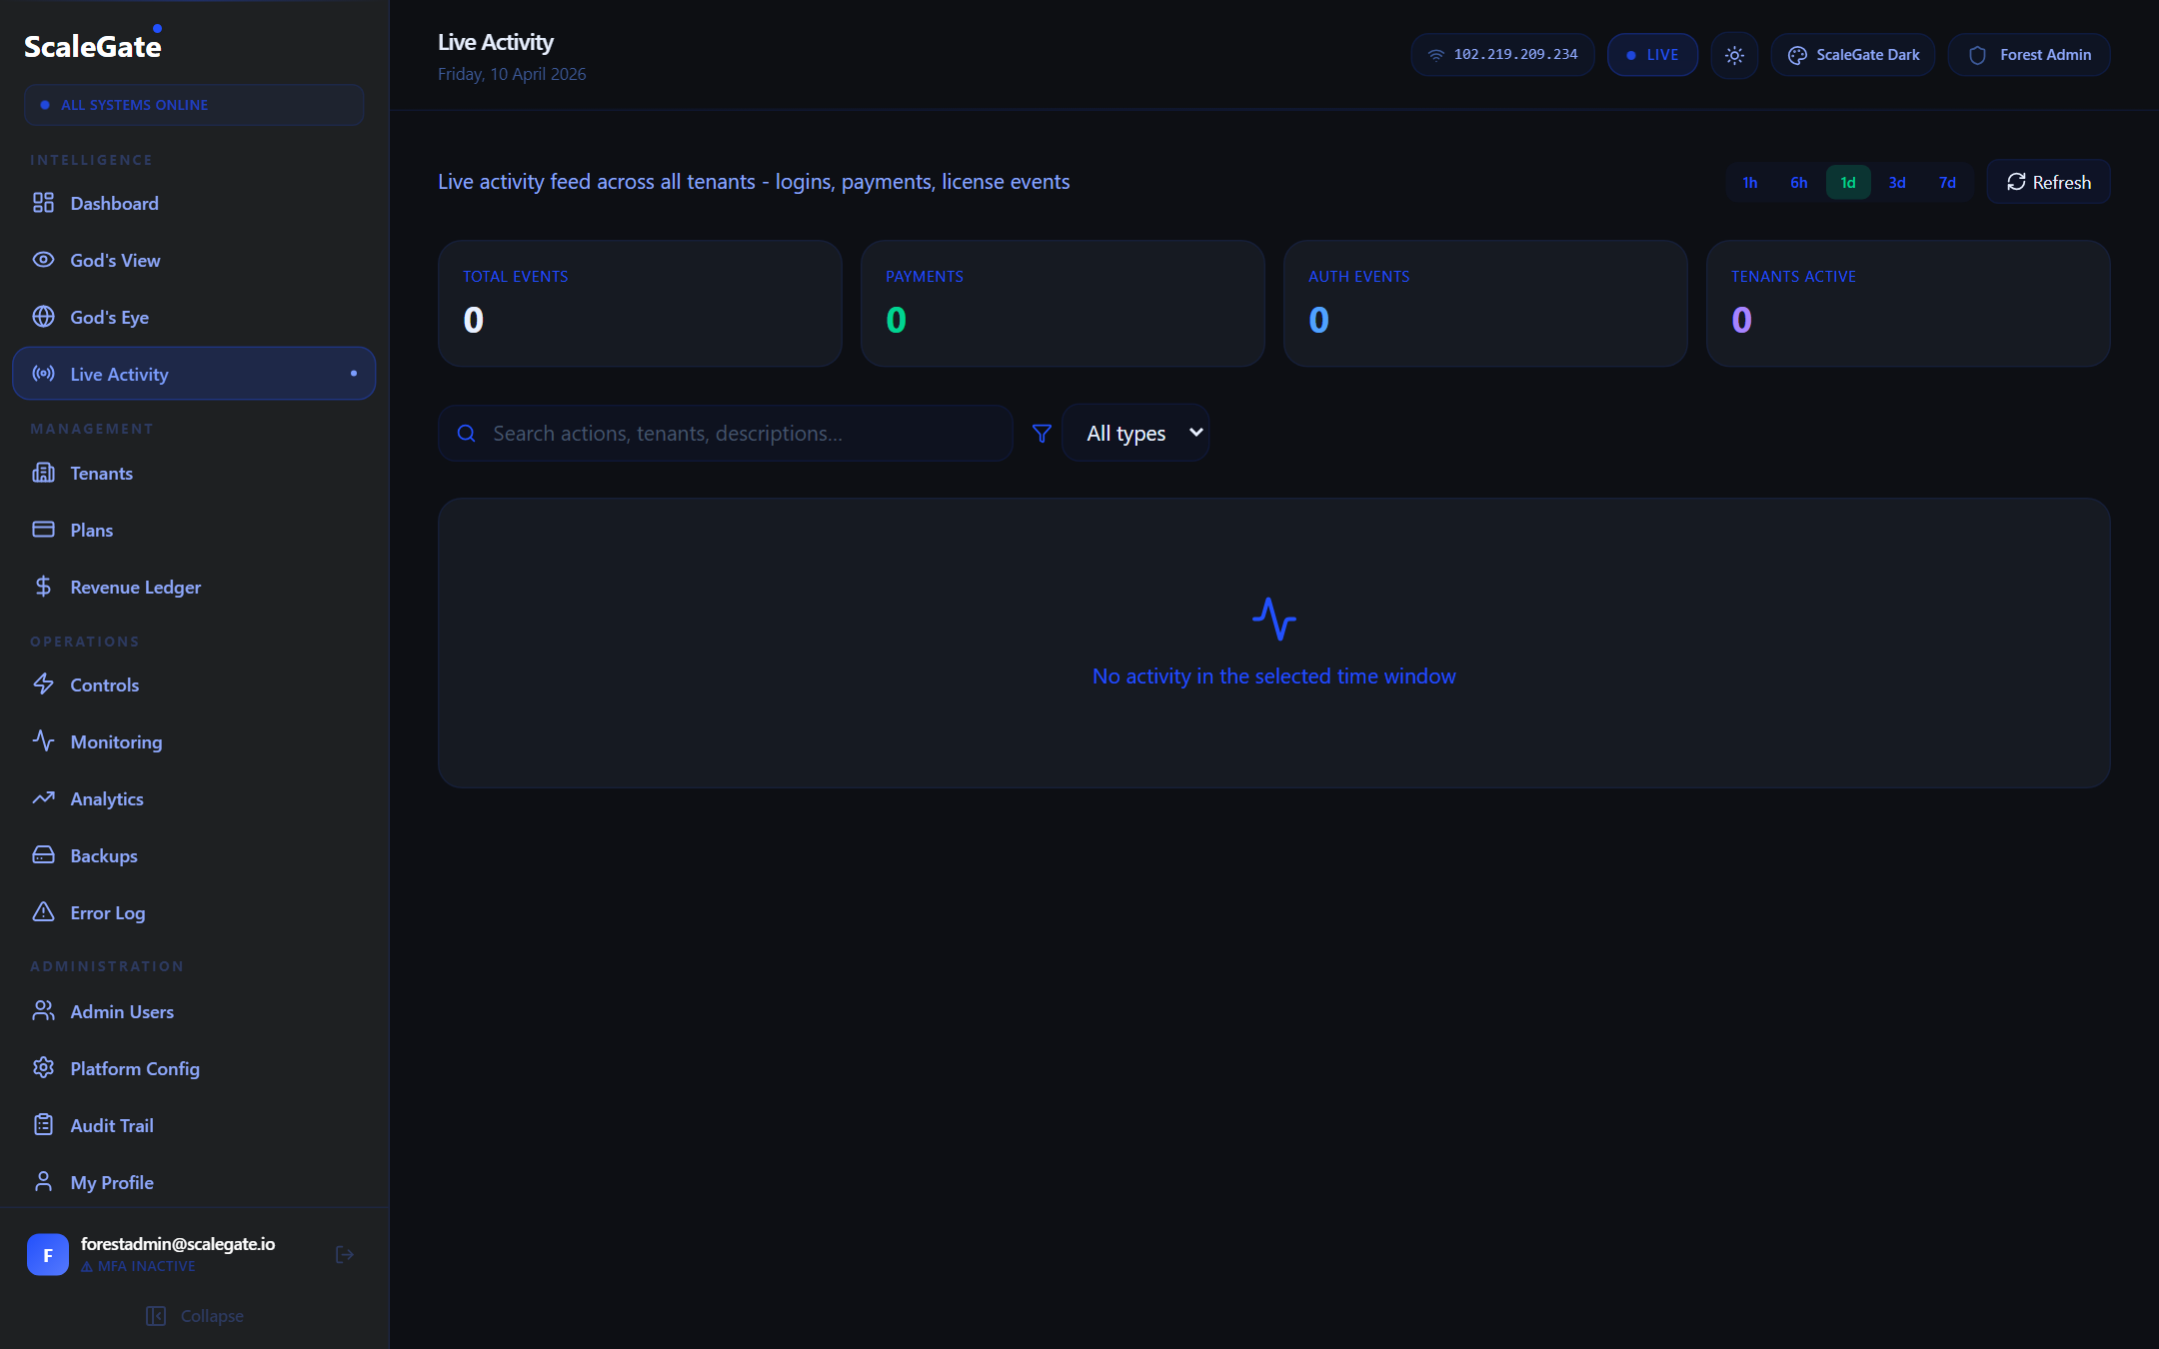Open God's View eye icon
This screenshot has width=2159, height=1349.
(x=43, y=260)
